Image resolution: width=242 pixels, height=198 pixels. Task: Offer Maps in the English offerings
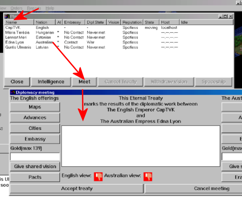tap(35, 107)
